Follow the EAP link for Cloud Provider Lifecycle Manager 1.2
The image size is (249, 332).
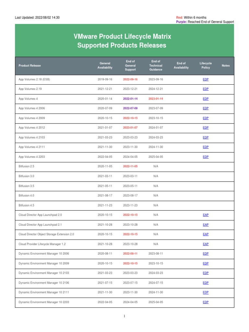point(206,244)
